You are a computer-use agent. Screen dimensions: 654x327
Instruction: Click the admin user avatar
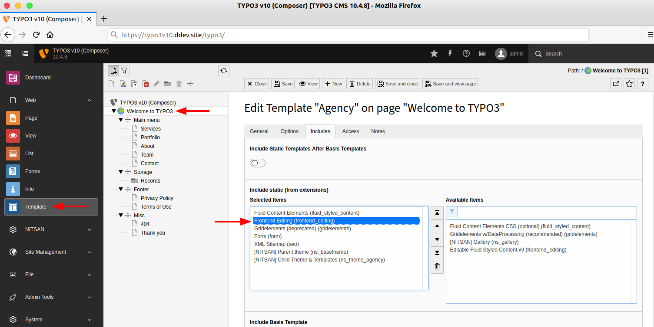pos(501,54)
